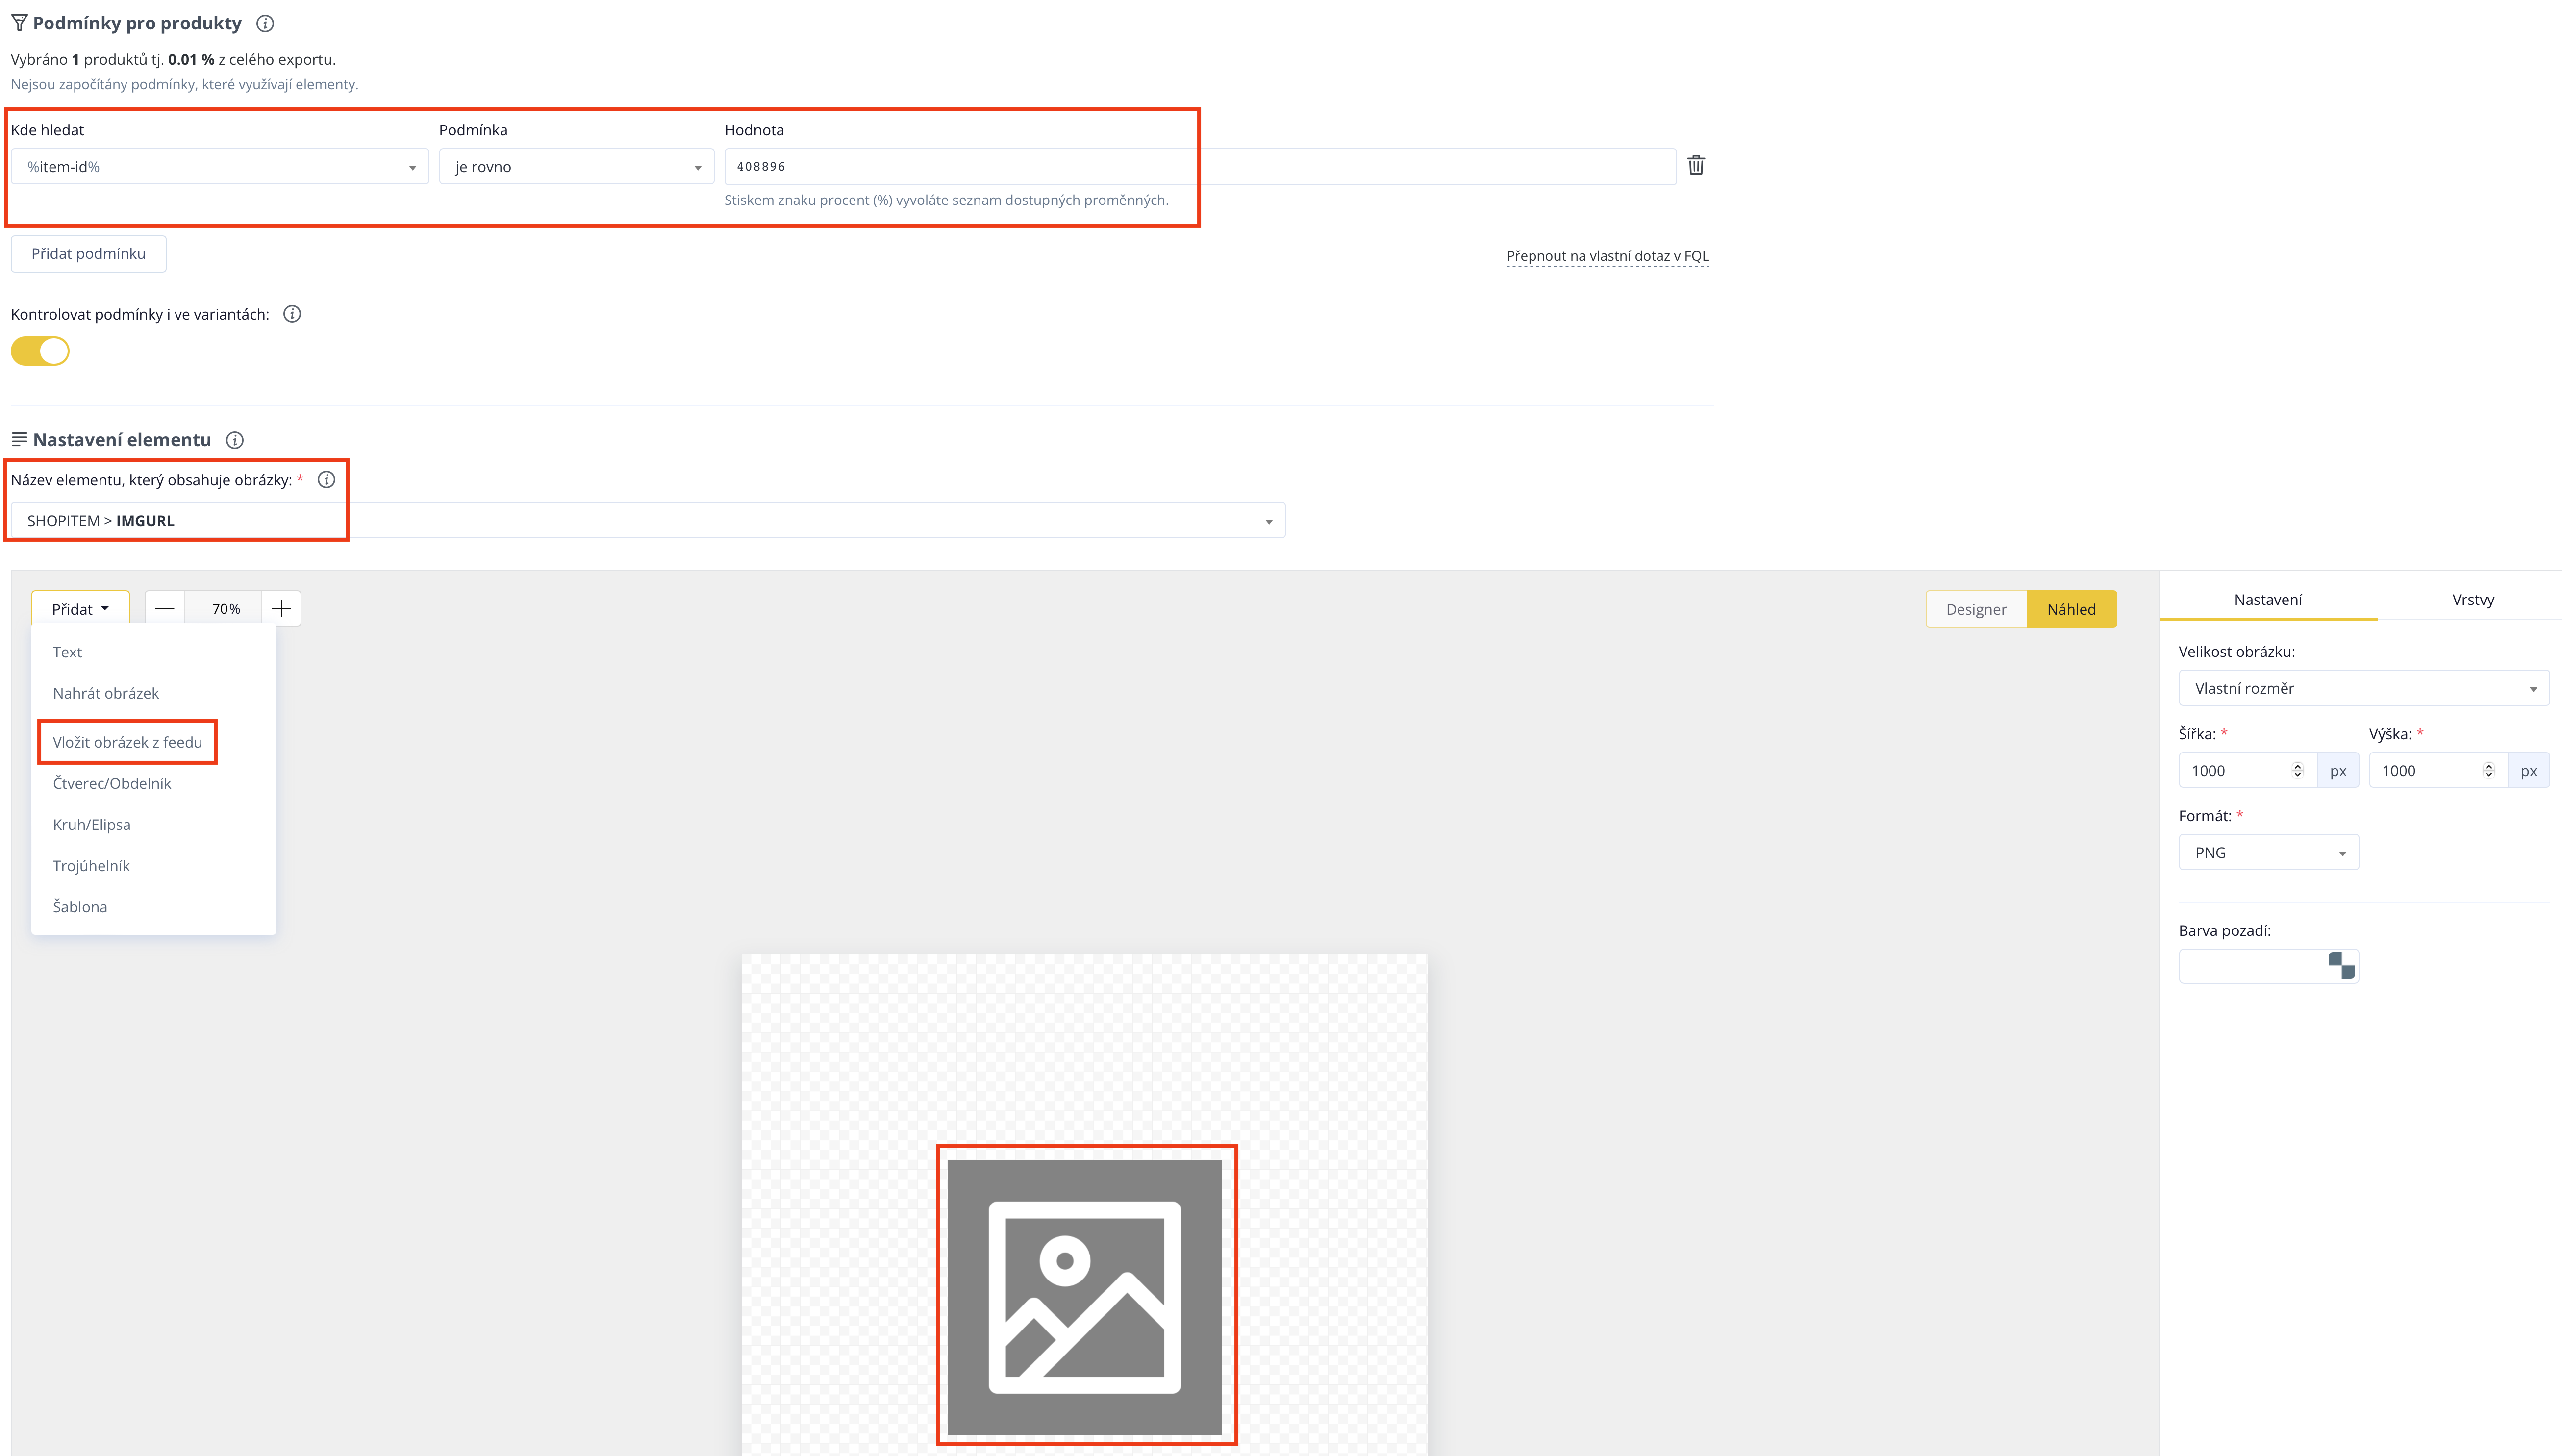Switch to the Vrstvy tab
The height and width of the screenshot is (1456, 2562).
coord(2473,599)
